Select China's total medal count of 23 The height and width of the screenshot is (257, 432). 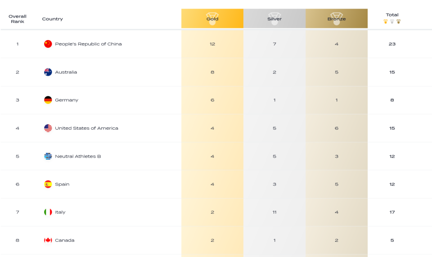pyautogui.click(x=392, y=44)
